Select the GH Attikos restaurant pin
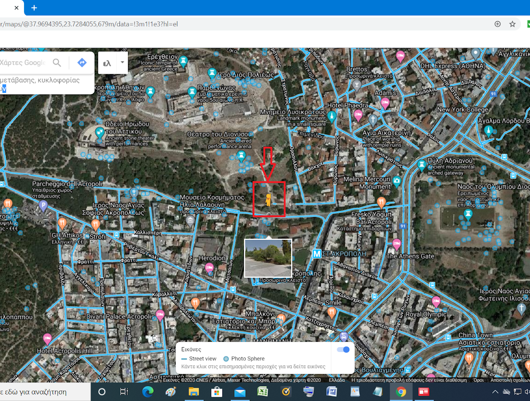Image resolution: width=530 pixels, height=401 pixels. tap(62, 223)
